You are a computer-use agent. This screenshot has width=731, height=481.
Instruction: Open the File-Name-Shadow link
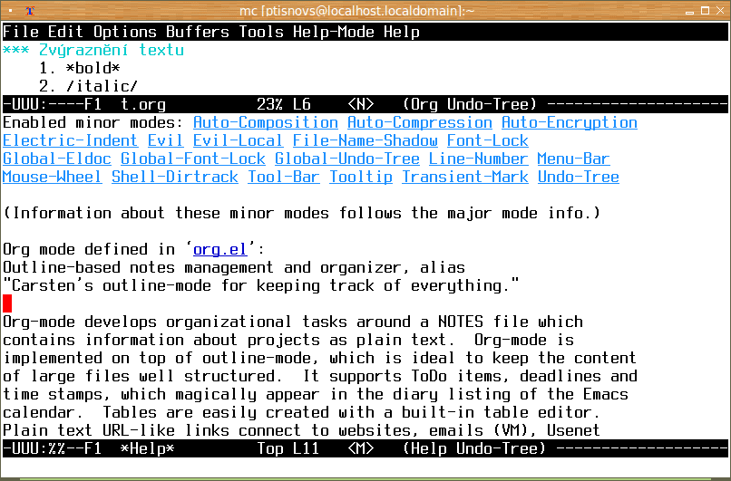point(365,140)
